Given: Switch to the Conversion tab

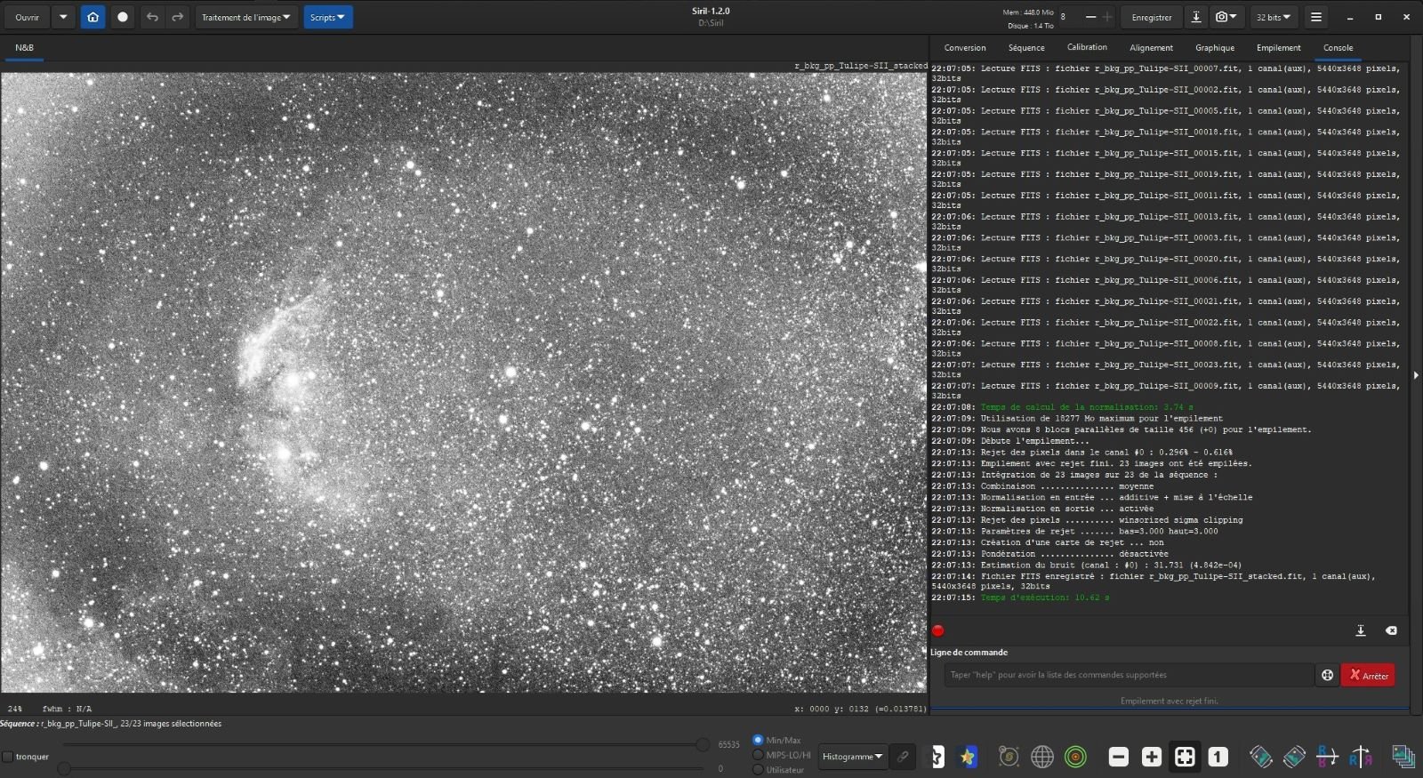Looking at the screenshot, I should tap(965, 48).
